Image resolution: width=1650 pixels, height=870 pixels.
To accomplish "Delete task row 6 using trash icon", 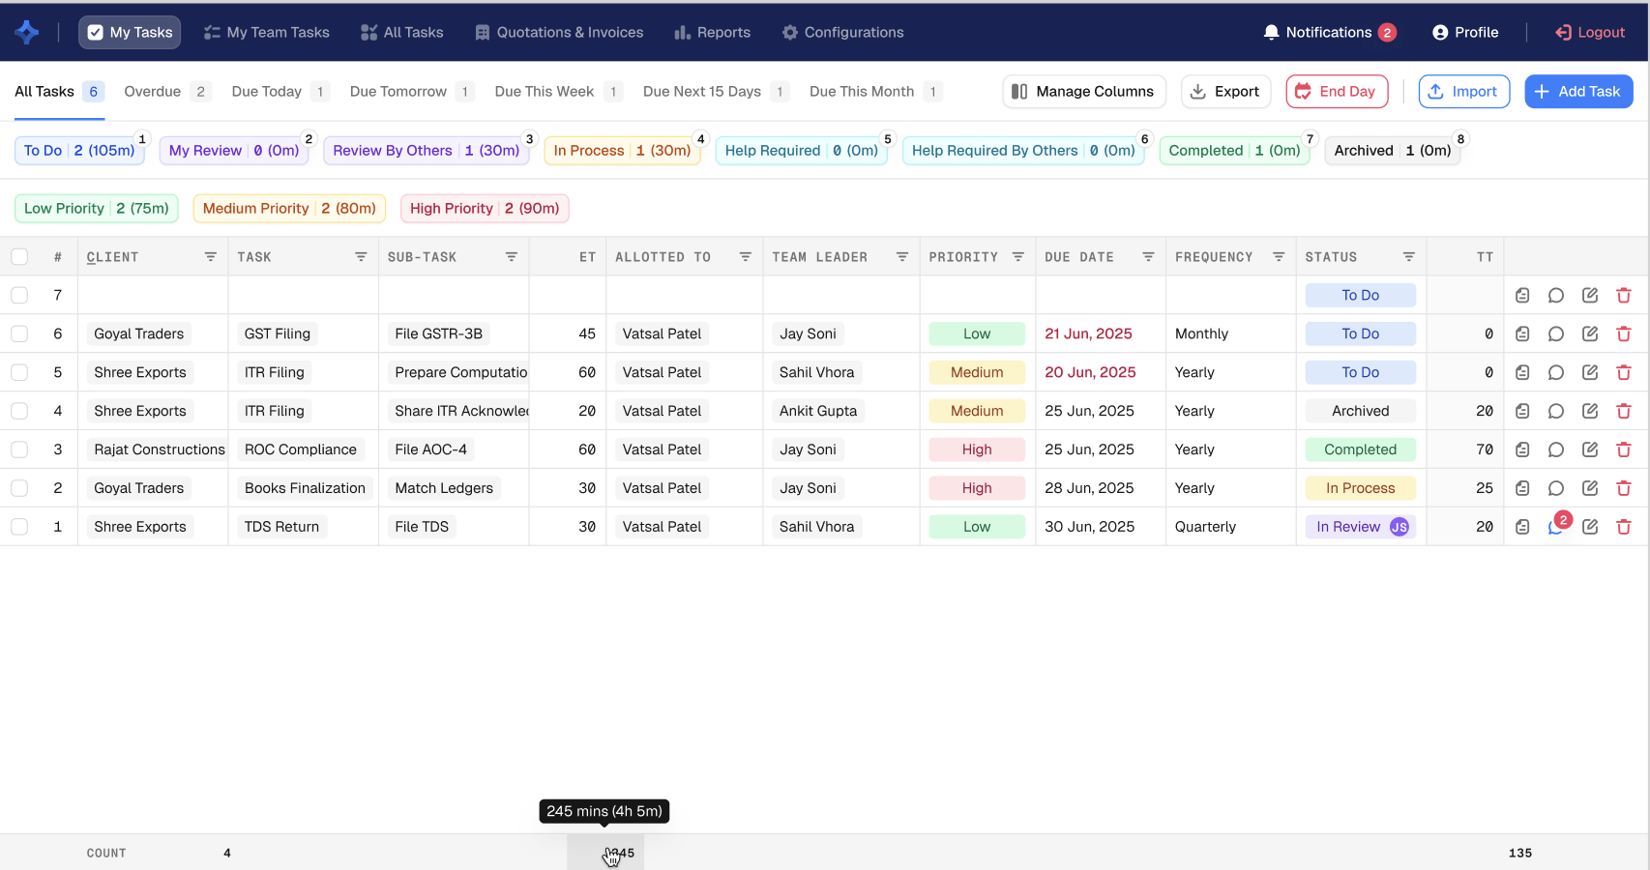I will (1623, 333).
